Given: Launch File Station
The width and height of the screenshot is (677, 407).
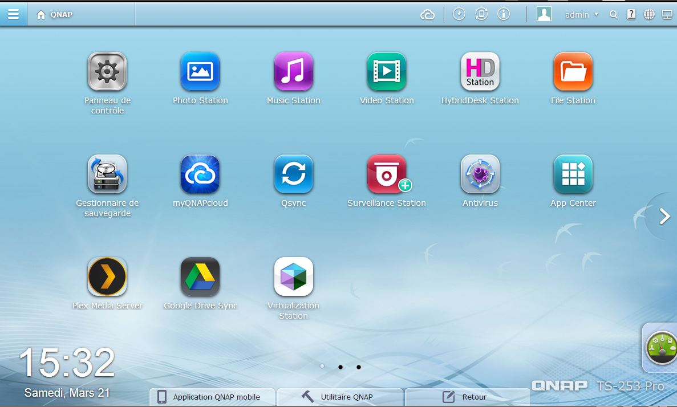Looking at the screenshot, I should click(x=573, y=72).
